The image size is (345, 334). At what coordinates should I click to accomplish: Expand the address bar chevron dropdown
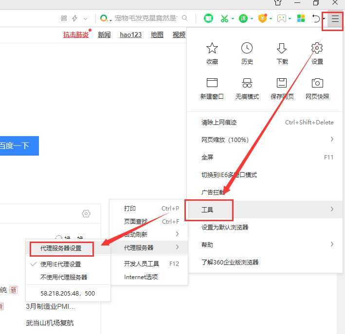(x=85, y=18)
